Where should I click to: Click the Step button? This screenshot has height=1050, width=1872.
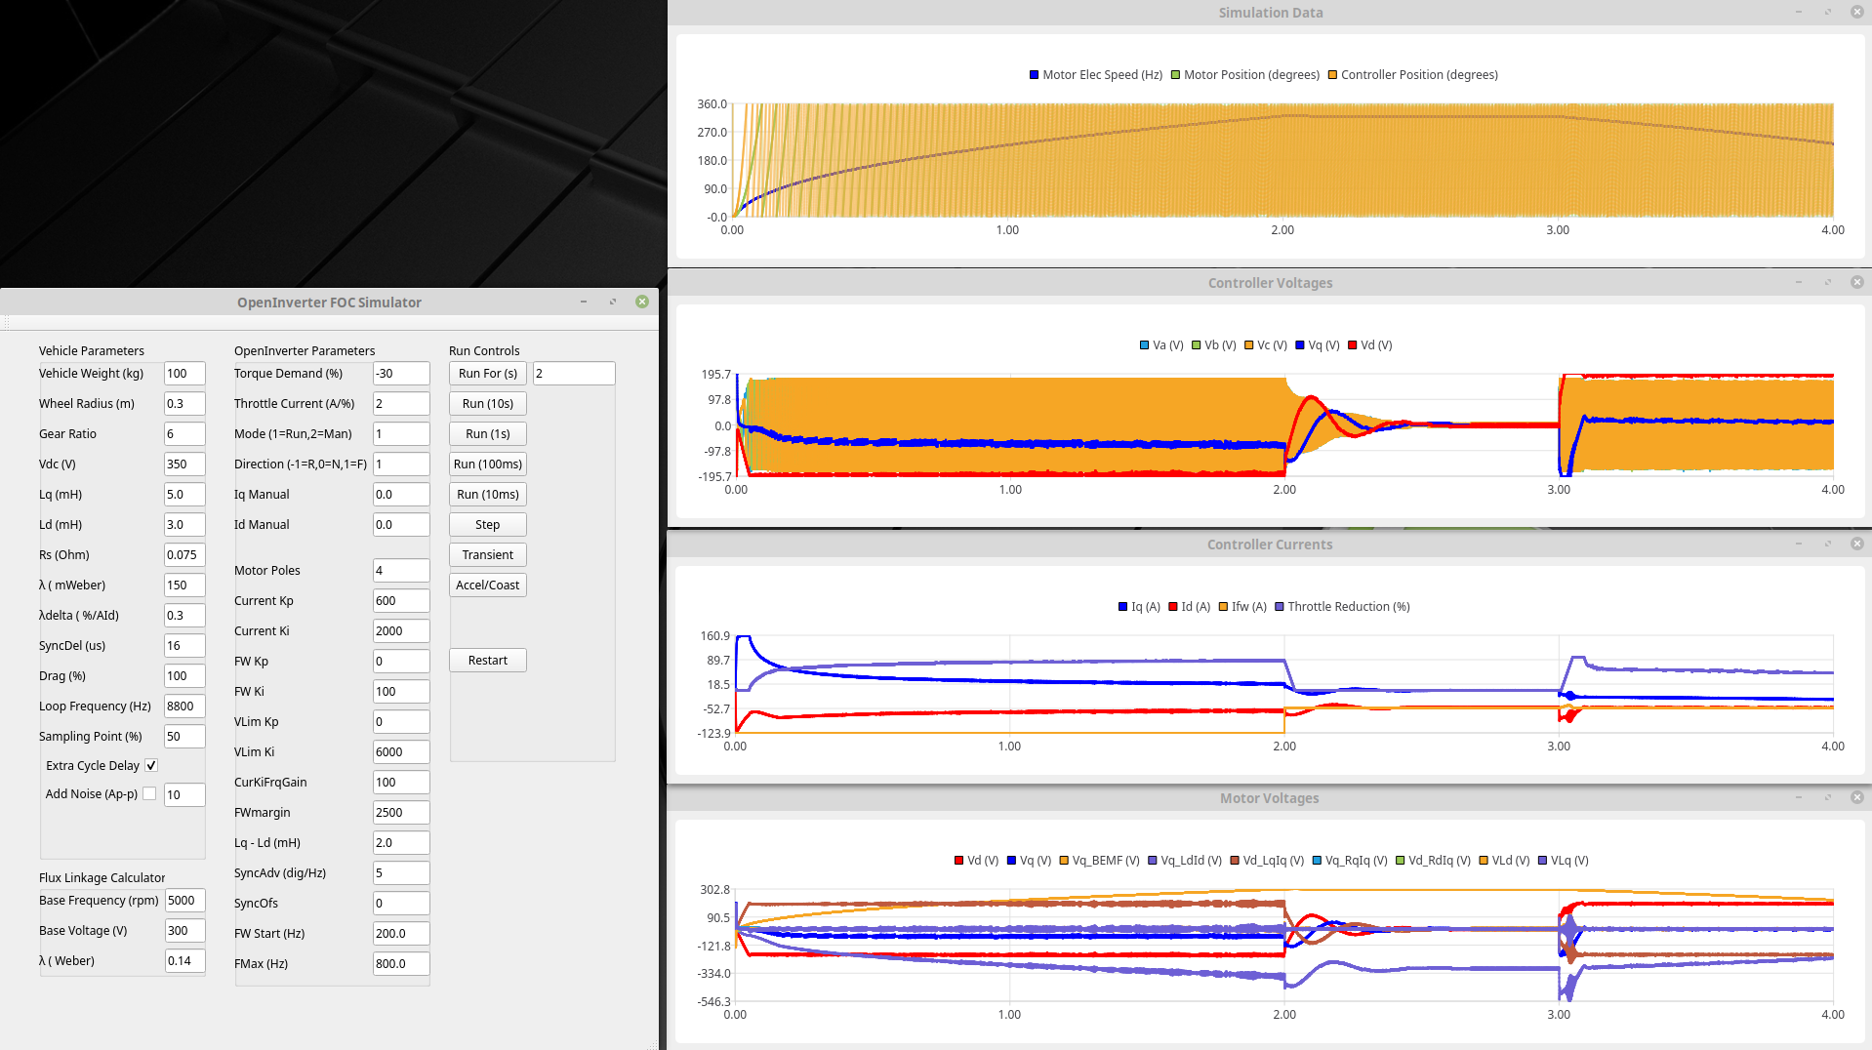coord(487,525)
